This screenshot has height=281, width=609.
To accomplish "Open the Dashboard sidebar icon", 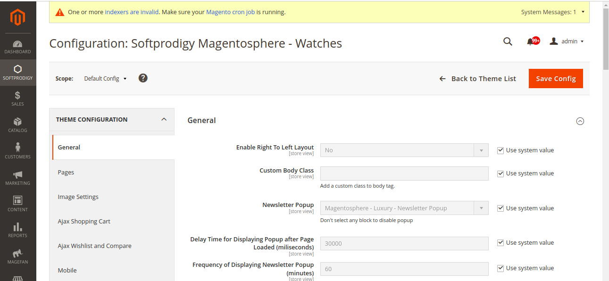I will 18,47.
